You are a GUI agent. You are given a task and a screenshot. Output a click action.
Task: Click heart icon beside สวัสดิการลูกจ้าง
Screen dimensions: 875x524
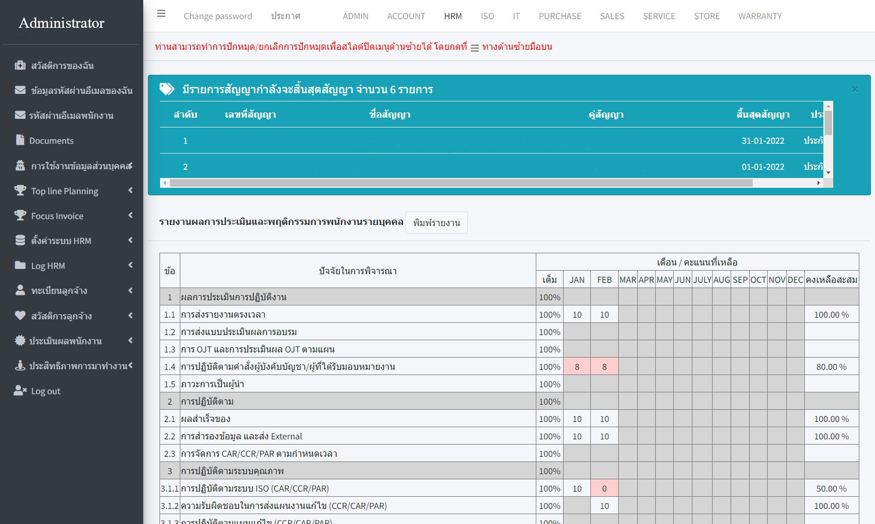point(20,315)
